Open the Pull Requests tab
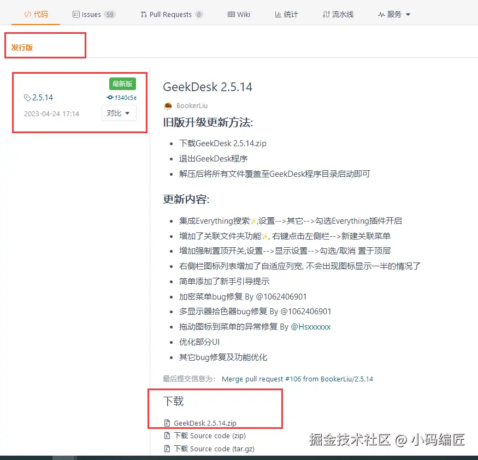Screen dimensions: 478x460 [x=172, y=14]
